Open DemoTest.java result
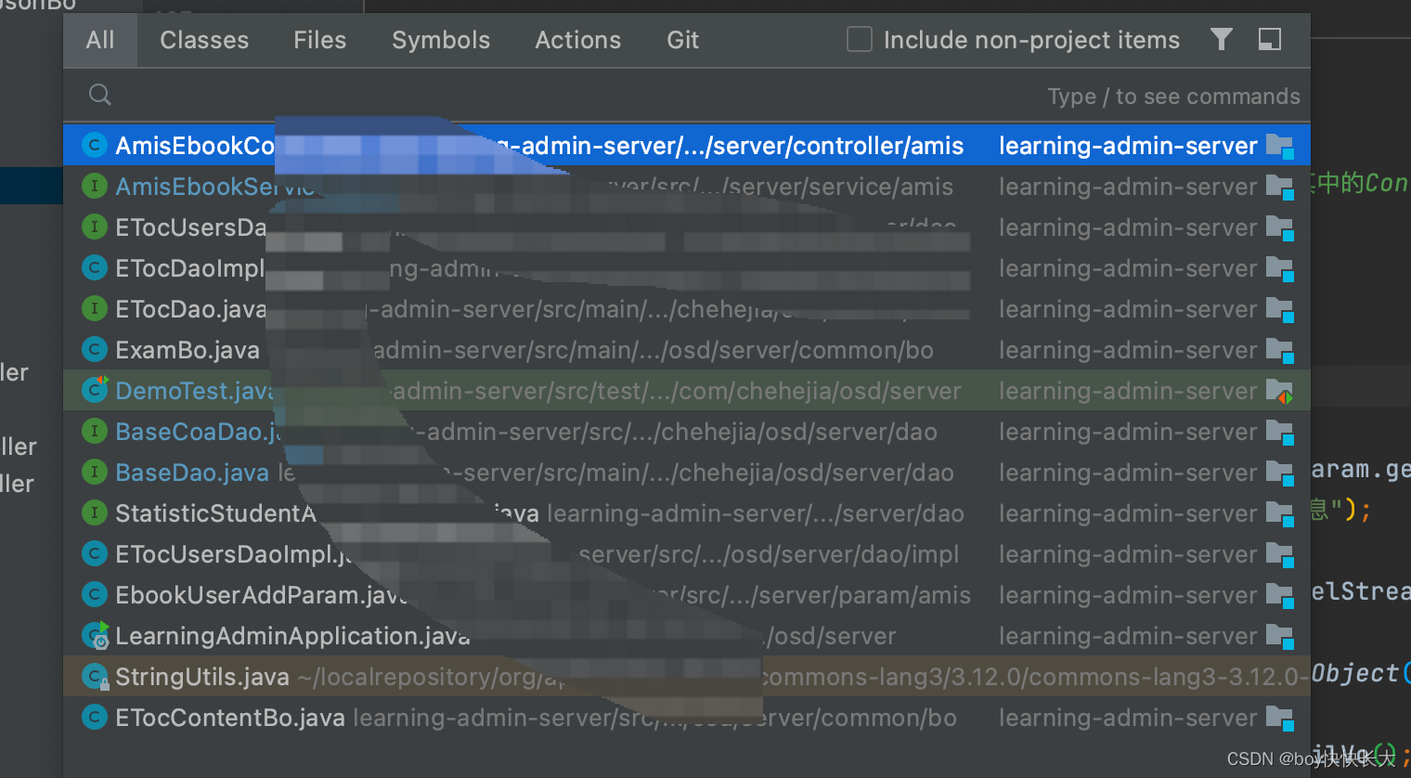This screenshot has height=778, width=1411. coord(687,391)
